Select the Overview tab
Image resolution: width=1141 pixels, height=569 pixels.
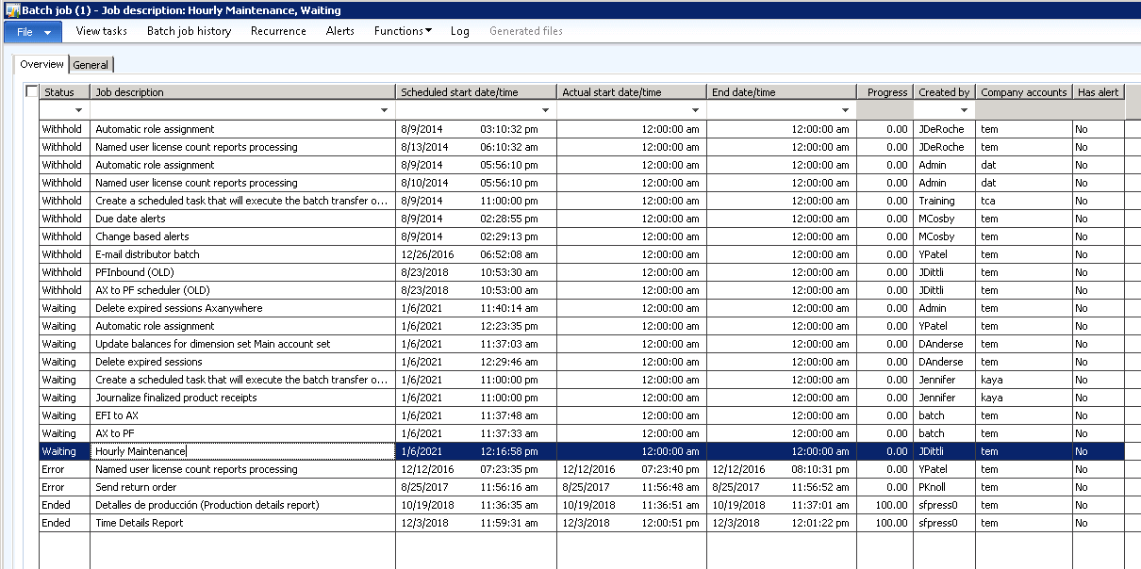(41, 64)
